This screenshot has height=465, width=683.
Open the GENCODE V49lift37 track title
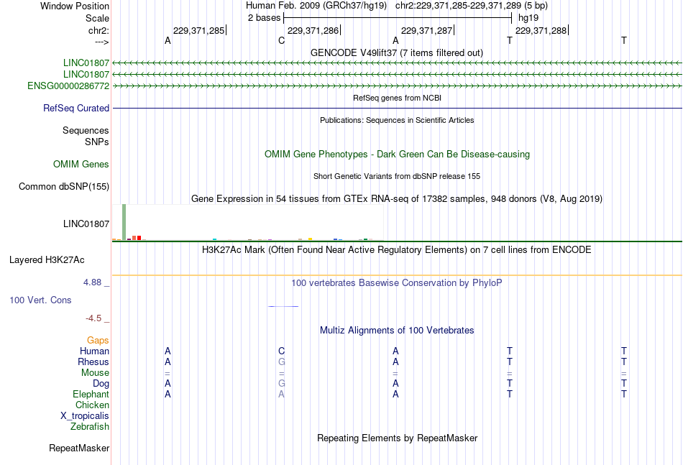coord(396,52)
